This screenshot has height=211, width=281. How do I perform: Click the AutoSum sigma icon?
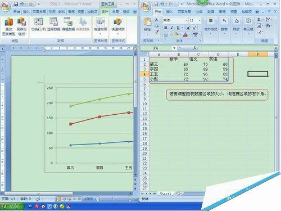click(259, 20)
